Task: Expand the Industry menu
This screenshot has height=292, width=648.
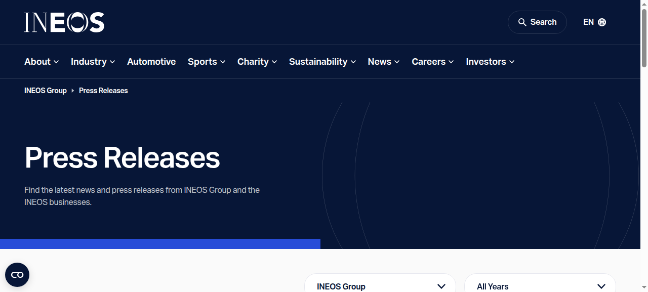Action: (93, 62)
